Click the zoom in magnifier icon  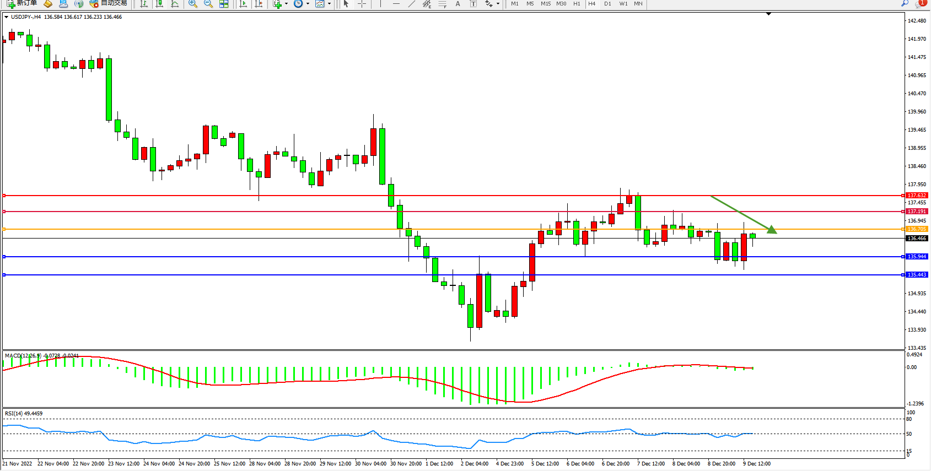point(192,4)
